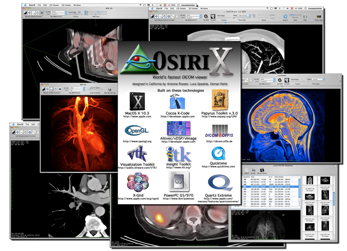Select the length ruler tool in CorCTA window
The width and height of the screenshot is (347, 251).
173,16
